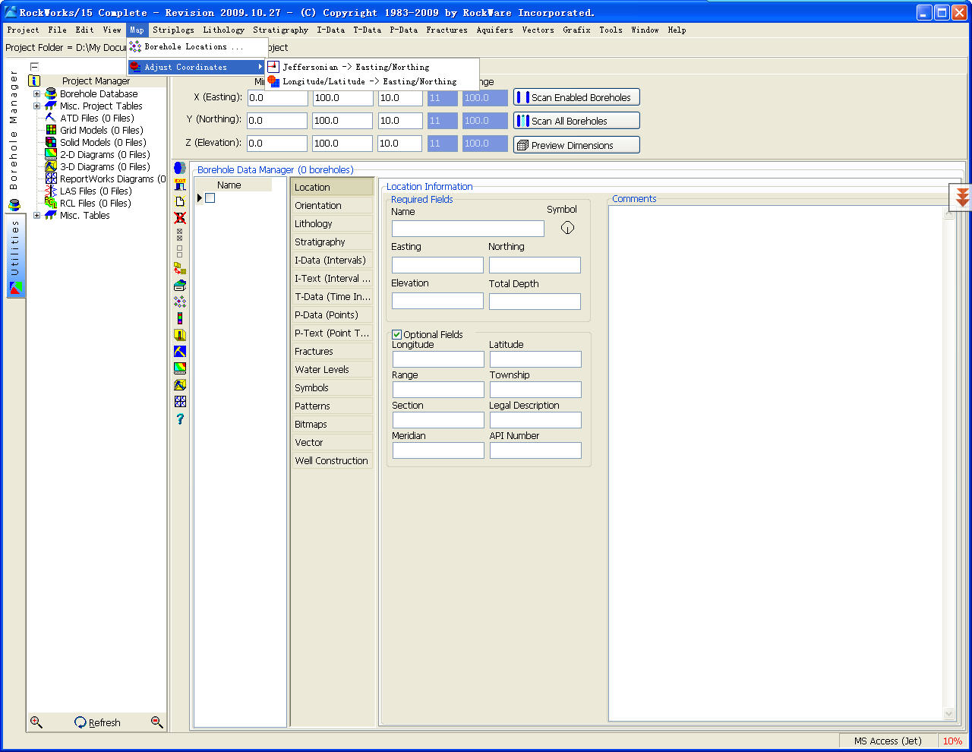Click Scan All Boreholes button
The width and height of the screenshot is (972, 752).
point(576,121)
